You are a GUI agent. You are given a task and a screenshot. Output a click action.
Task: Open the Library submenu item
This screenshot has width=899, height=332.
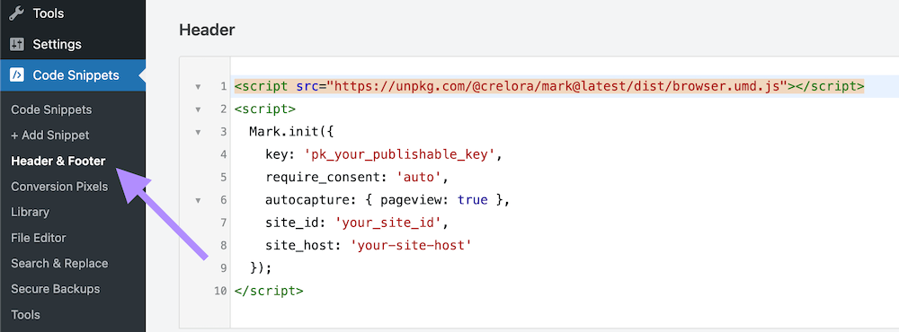pos(30,212)
